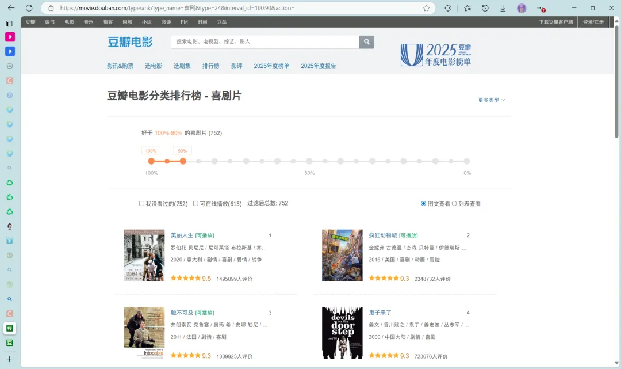Submit search with magnifier button

pyautogui.click(x=367, y=41)
